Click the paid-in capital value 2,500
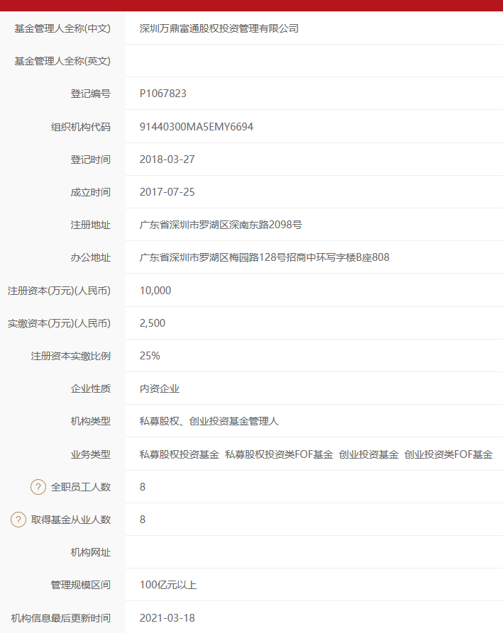The height and width of the screenshot is (633, 503). tap(153, 323)
